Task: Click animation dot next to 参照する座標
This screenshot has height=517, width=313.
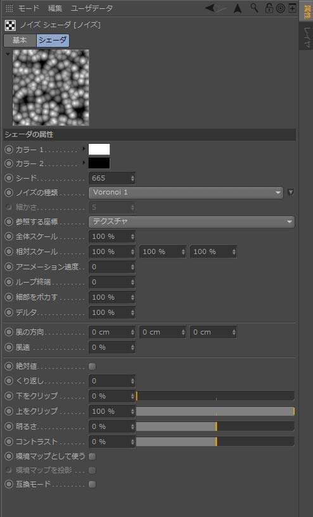Action: (x=9, y=222)
